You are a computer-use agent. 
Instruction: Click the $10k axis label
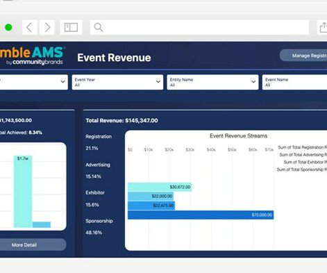(149, 150)
